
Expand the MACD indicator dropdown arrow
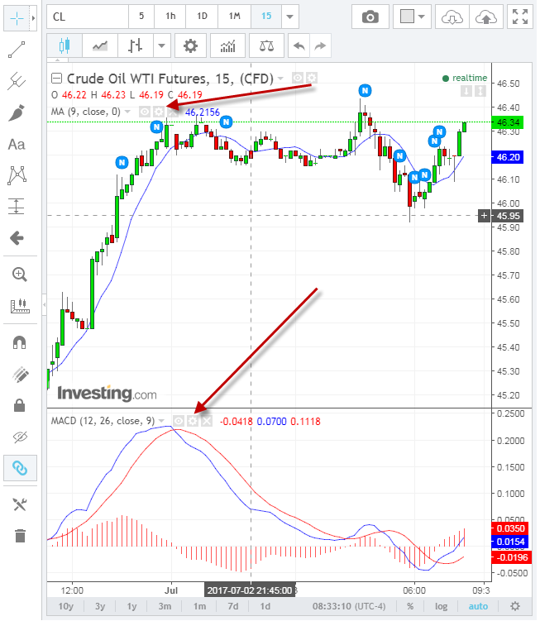point(162,421)
